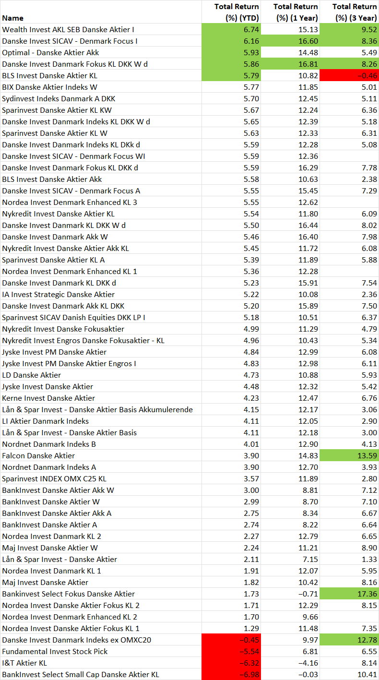Select the Nordea Invest Denmark Enhanced KL 3 cell
This screenshot has width=379, height=680.
(101, 202)
